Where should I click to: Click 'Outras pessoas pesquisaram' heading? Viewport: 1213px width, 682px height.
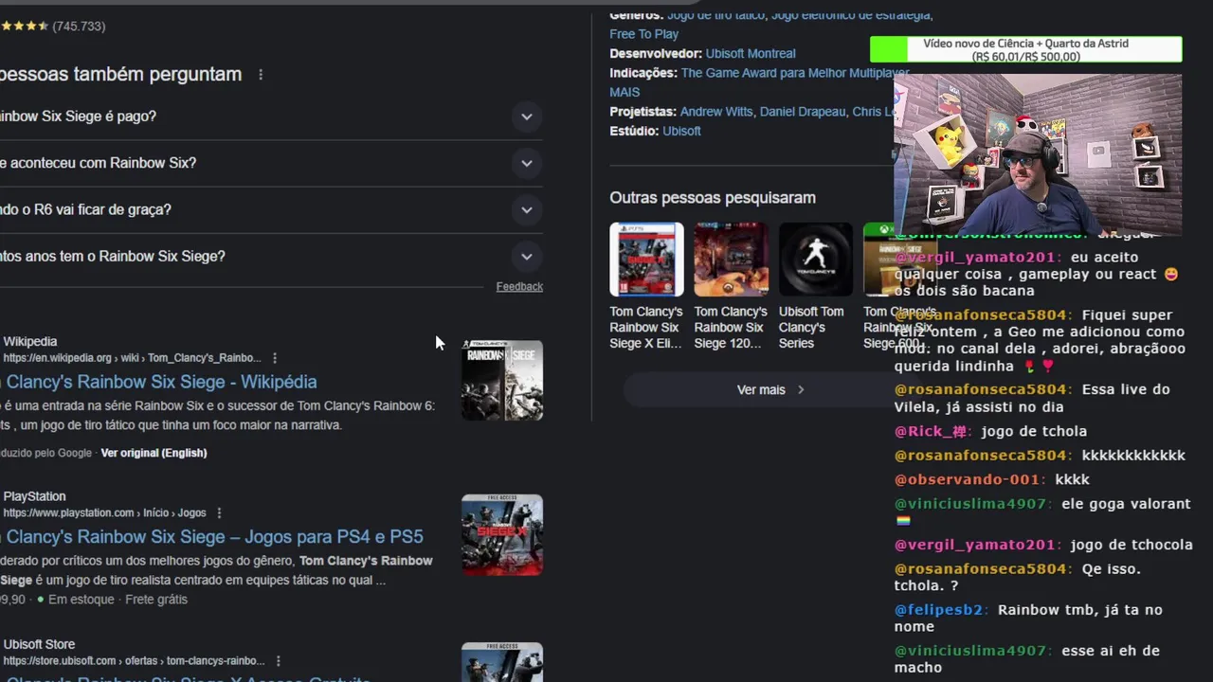713,198
